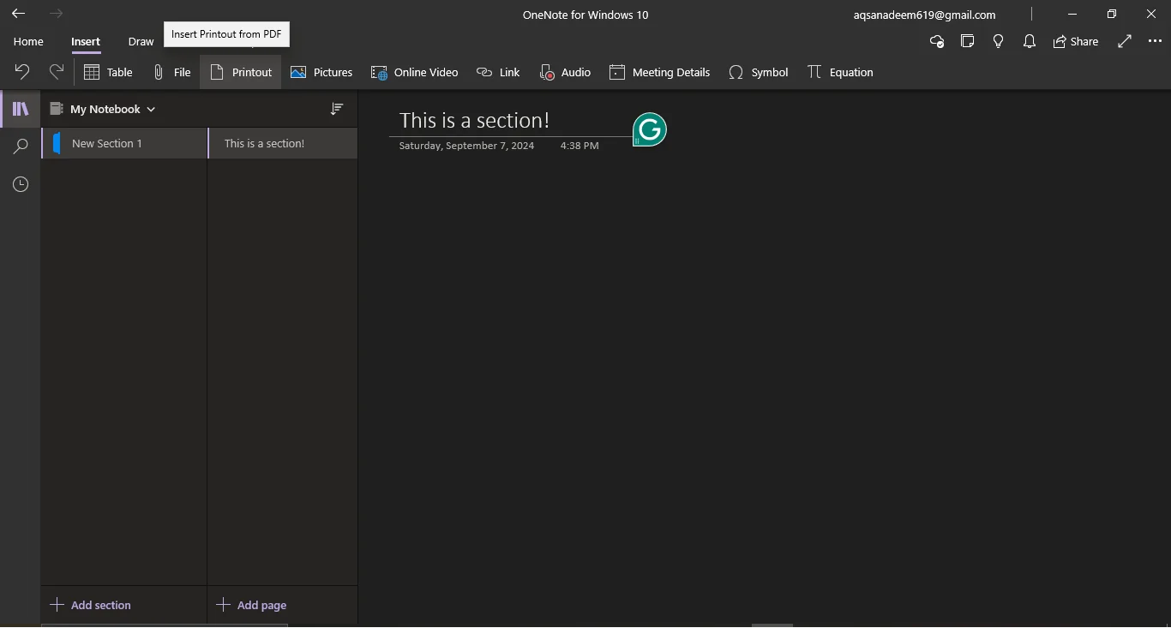Image resolution: width=1171 pixels, height=628 pixels.
Task: Click the time 4:38 PM
Action: click(x=579, y=146)
